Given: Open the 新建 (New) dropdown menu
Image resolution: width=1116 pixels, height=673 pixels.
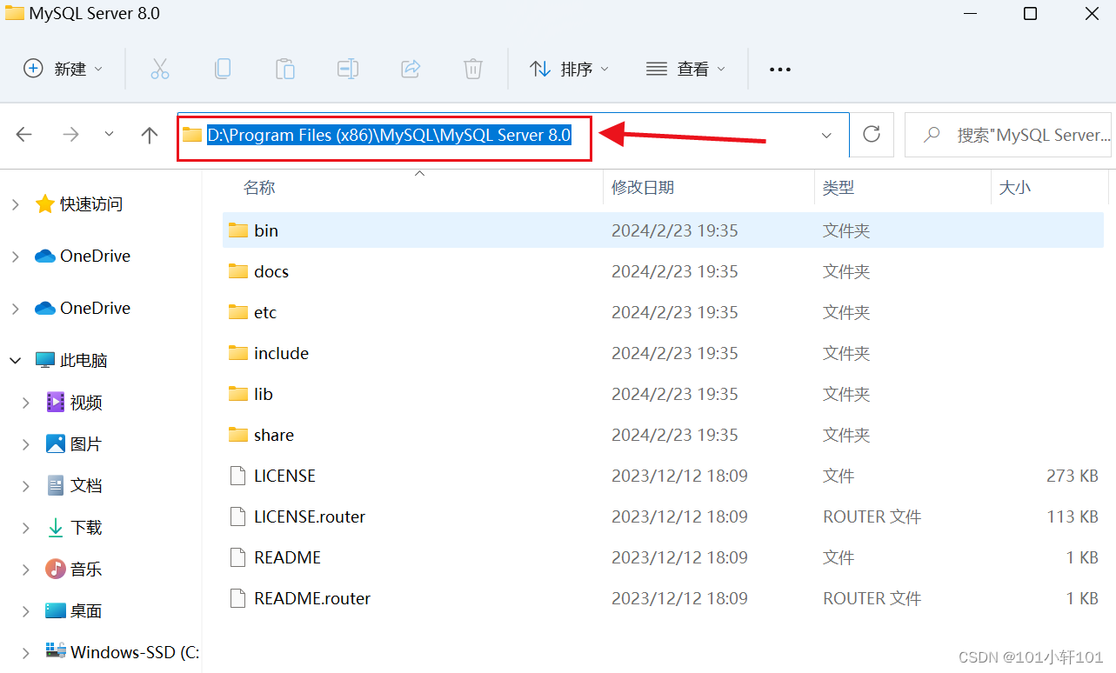Looking at the screenshot, I should (x=63, y=69).
